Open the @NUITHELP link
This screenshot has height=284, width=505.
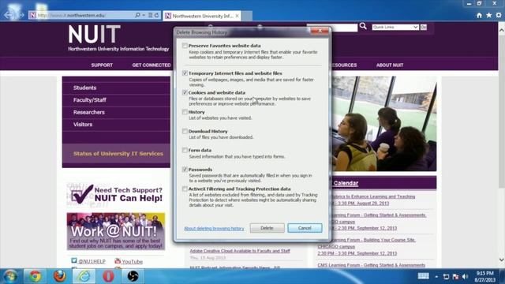(92, 261)
